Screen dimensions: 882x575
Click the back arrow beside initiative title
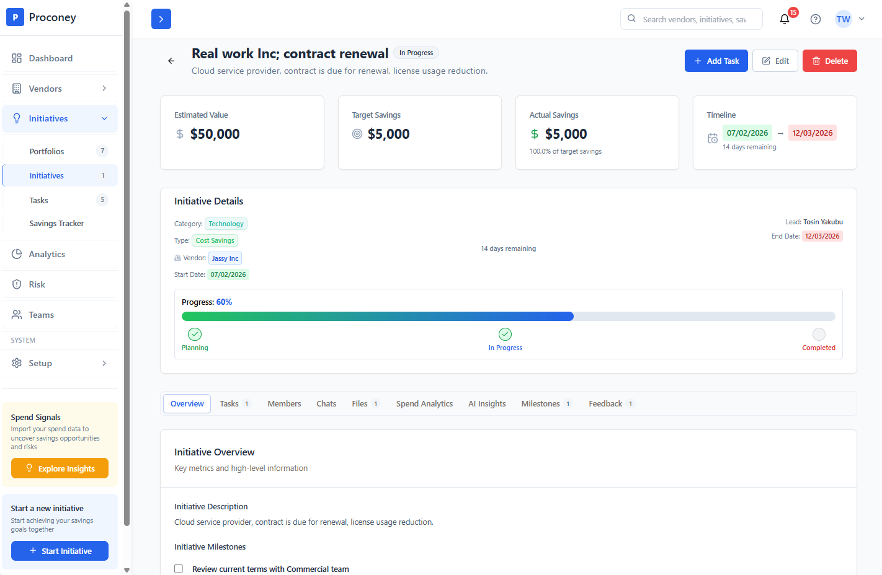pyautogui.click(x=171, y=61)
